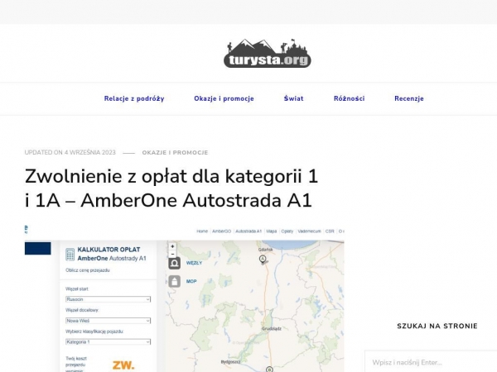Click the map zoom in plus button
This screenshot has height=372, width=497.
click(x=172, y=246)
